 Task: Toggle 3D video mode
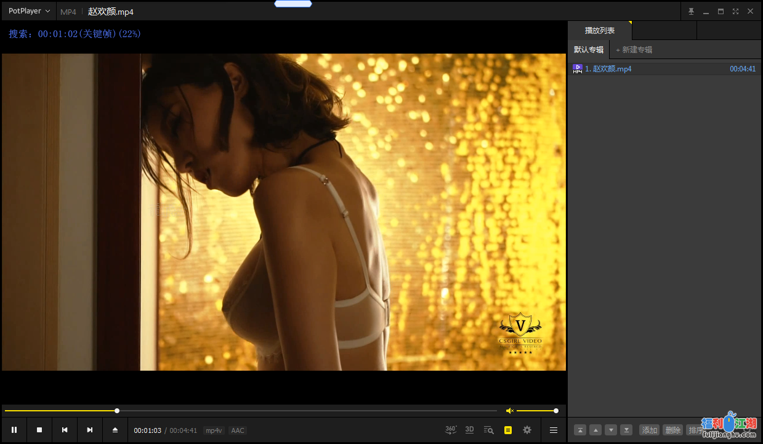[469, 430]
